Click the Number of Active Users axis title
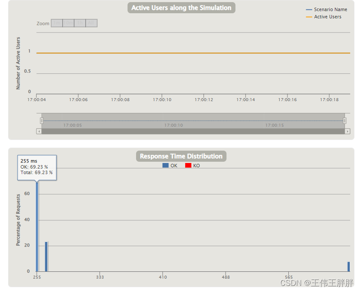 coord(18,63)
